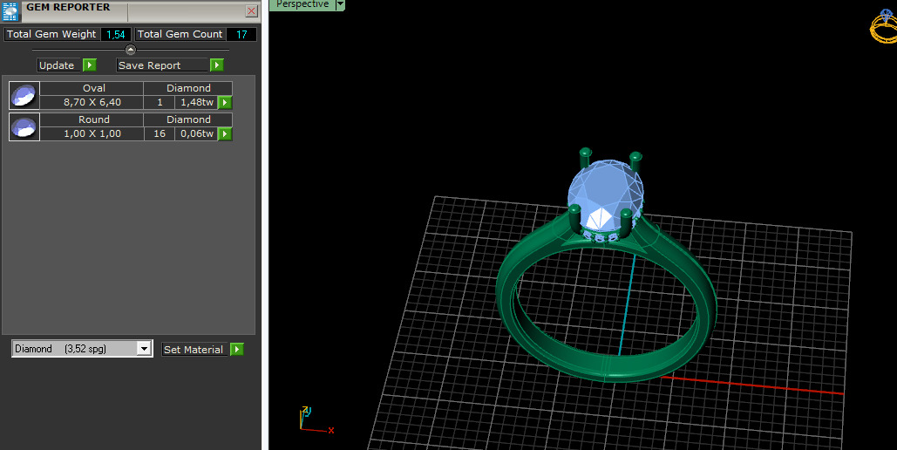Select the Round gem thumbnail

click(x=24, y=126)
